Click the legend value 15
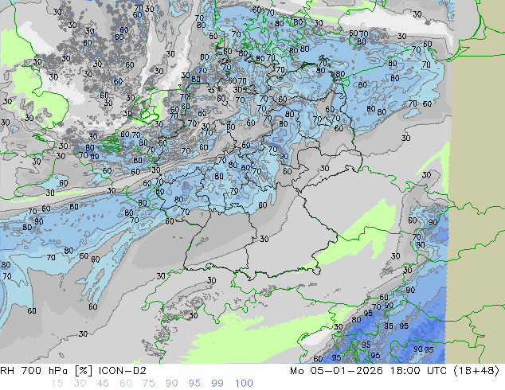505x390 pixels. tap(57, 384)
